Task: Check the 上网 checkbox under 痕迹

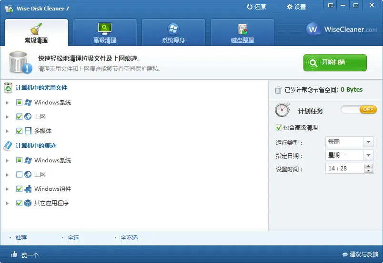Action: (19, 174)
